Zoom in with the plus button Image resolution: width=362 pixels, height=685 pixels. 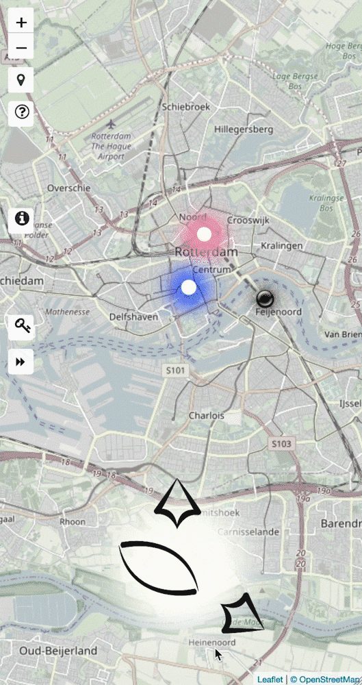(x=21, y=23)
